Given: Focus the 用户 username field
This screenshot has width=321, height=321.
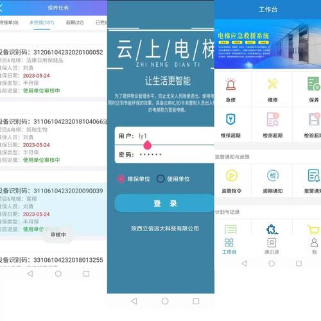Looking at the screenshot, I should pos(164,136).
